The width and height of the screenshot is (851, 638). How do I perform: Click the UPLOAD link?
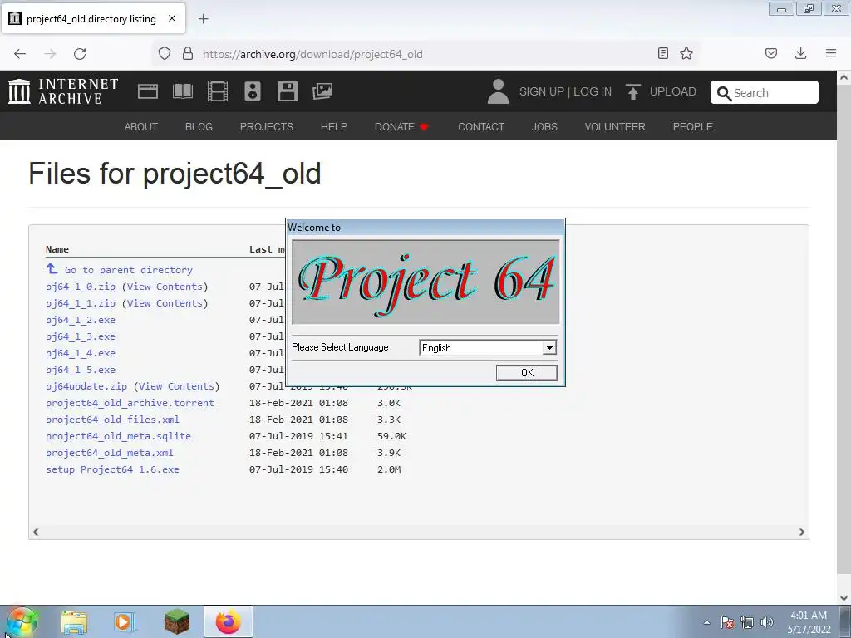coord(673,91)
